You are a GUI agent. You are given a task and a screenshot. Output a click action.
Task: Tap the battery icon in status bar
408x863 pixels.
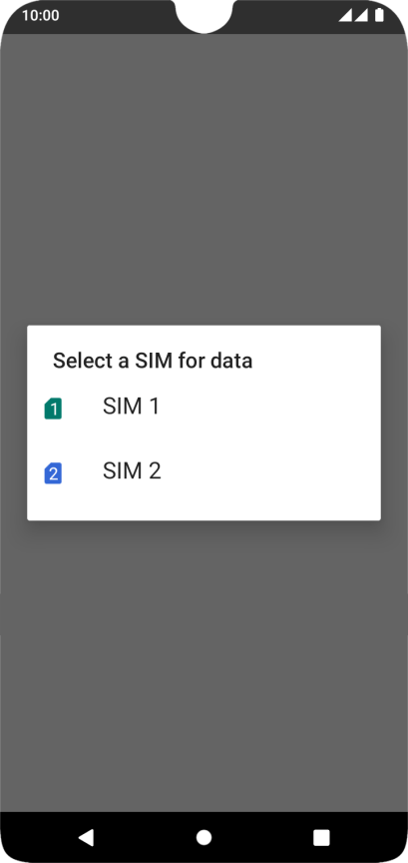(x=379, y=15)
